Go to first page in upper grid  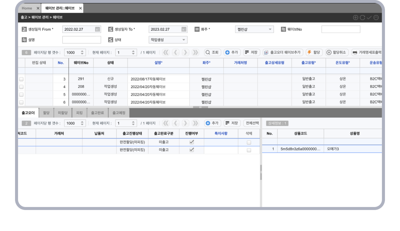(166, 52)
